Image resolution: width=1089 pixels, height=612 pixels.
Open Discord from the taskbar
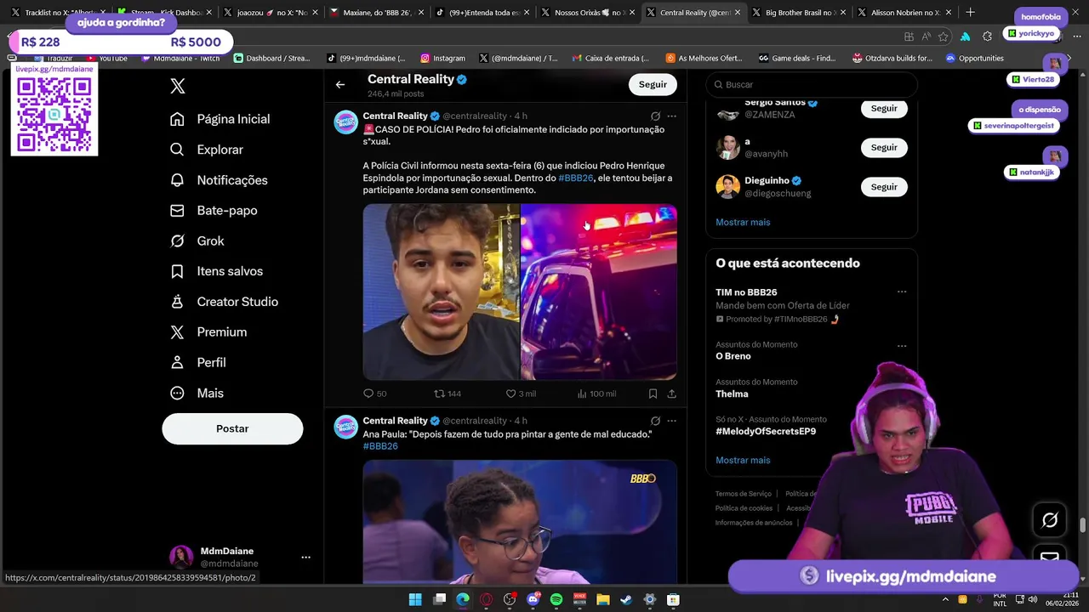533,599
